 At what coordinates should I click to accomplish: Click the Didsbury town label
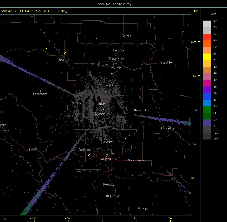point(101,114)
